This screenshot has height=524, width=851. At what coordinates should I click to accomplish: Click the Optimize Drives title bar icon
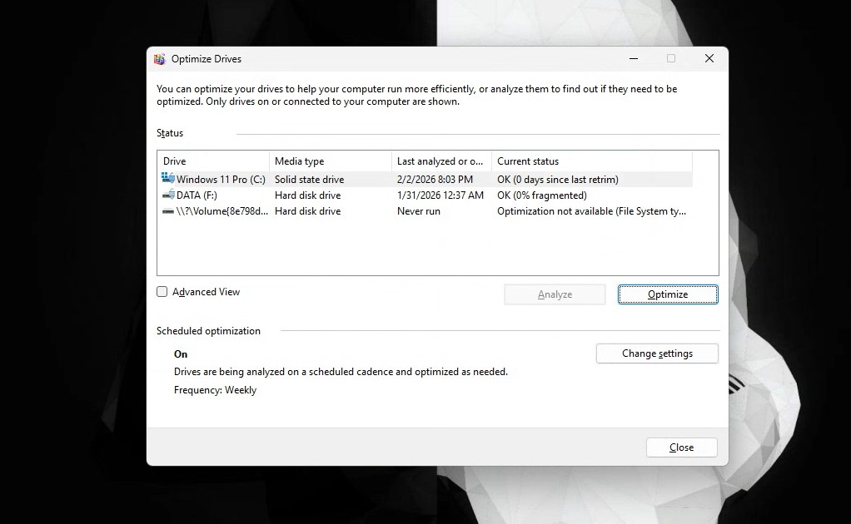160,59
